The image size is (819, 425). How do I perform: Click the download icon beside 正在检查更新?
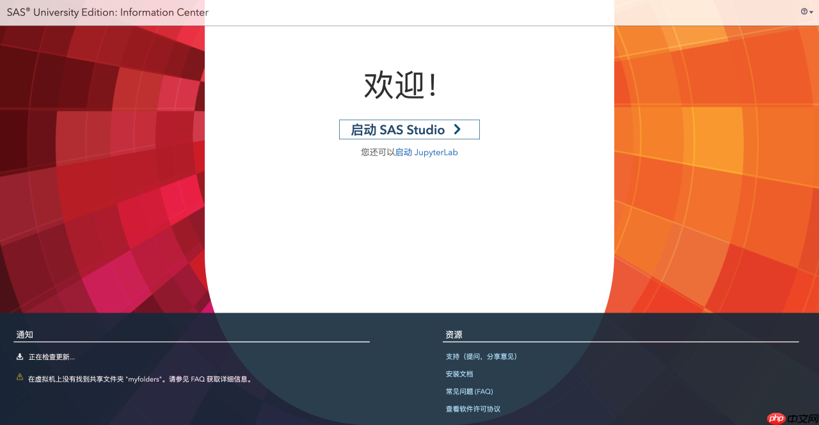[x=20, y=357]
